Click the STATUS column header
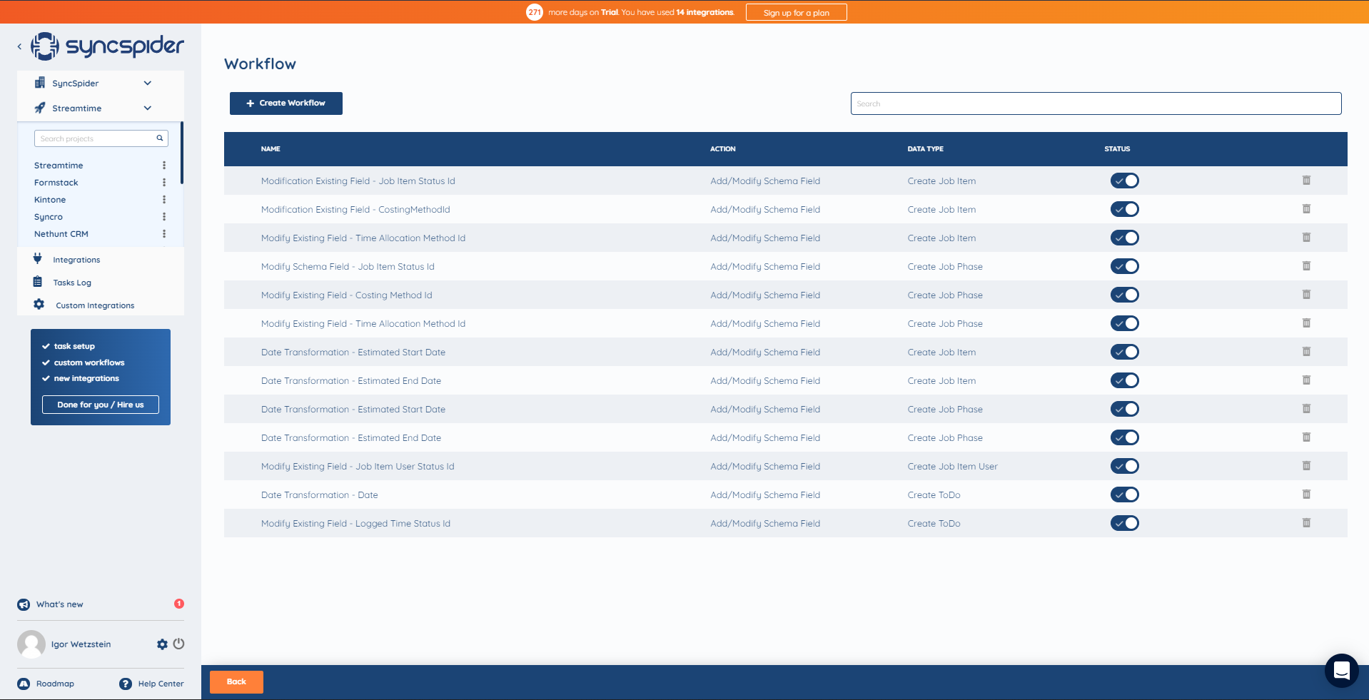This screenshot has width=1369, height=700. tap(1117, 149)
